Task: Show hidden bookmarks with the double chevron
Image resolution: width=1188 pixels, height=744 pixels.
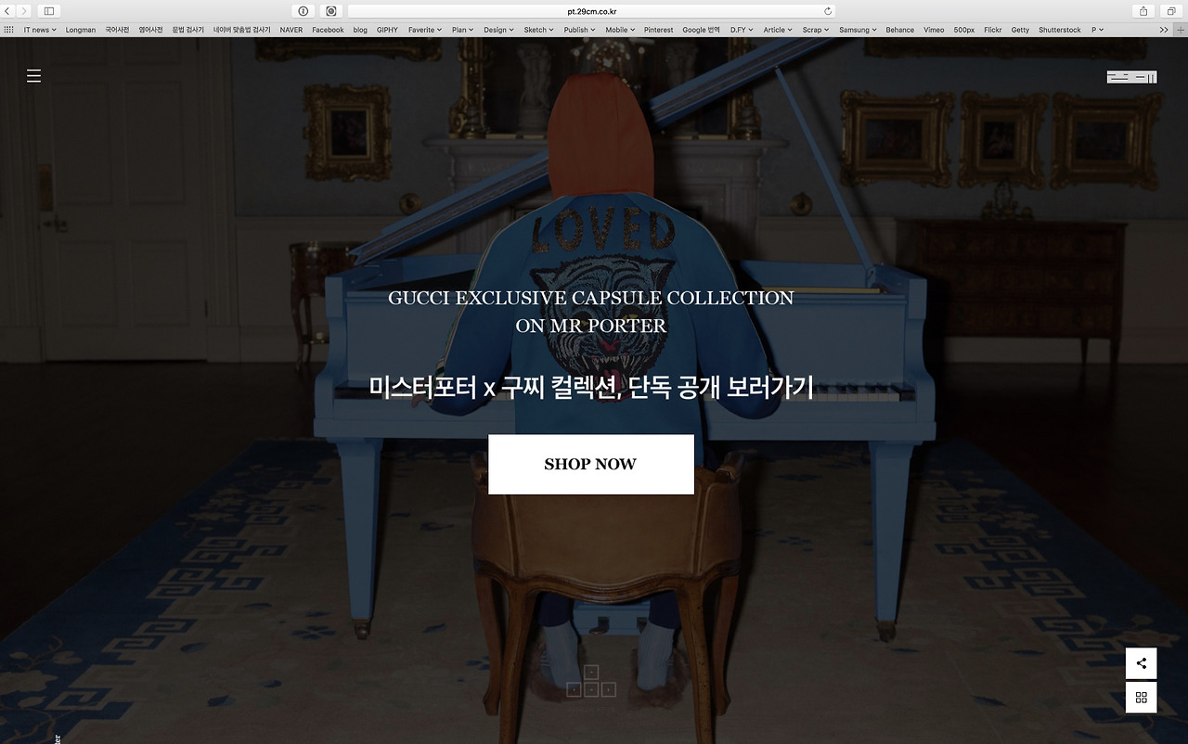Action: point(1164,30)
